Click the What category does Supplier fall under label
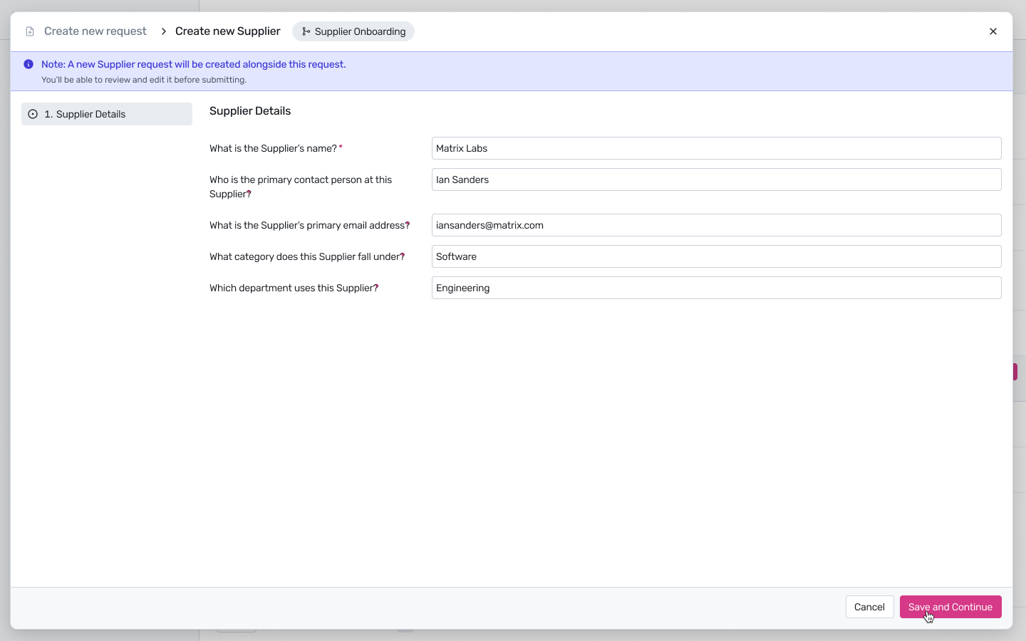This screenshot has height=641, width=1026. (x=307, y=256)
